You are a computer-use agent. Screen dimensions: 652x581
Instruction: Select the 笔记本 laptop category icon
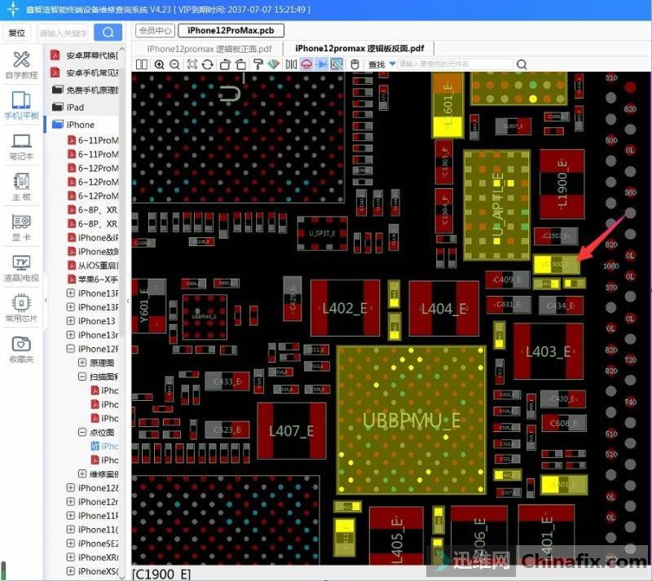point(21,146)
